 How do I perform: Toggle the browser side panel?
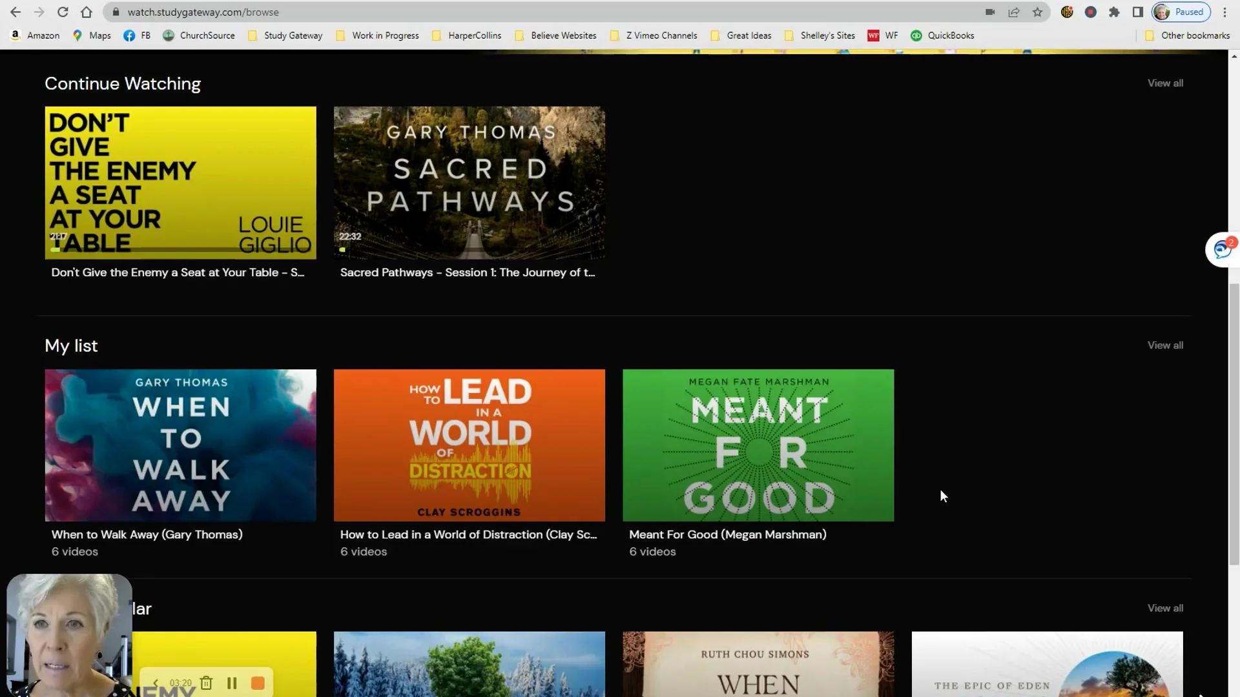point(1138,12)
